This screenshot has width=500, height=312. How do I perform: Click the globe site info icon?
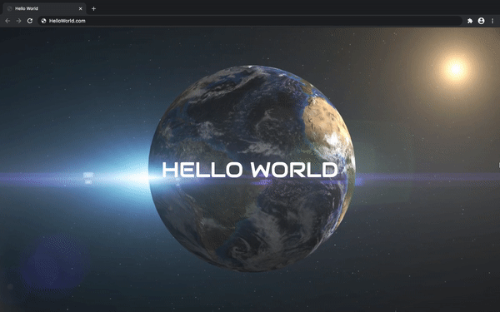point(43,21)
